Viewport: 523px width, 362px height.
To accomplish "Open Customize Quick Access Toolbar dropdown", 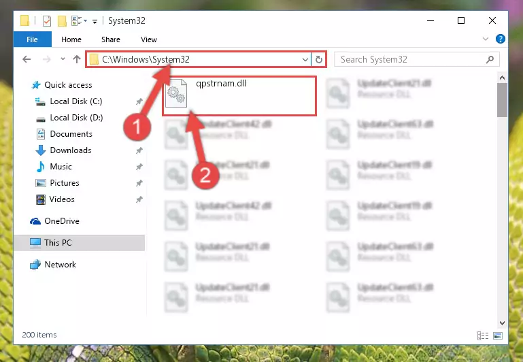I will point(95,22).
